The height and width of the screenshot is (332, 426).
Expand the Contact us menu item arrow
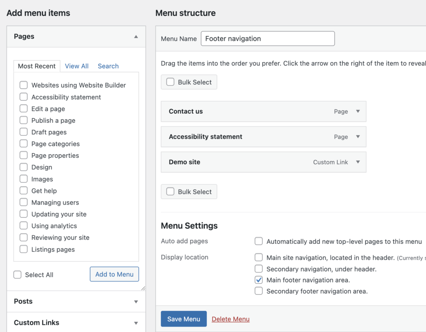358,112
